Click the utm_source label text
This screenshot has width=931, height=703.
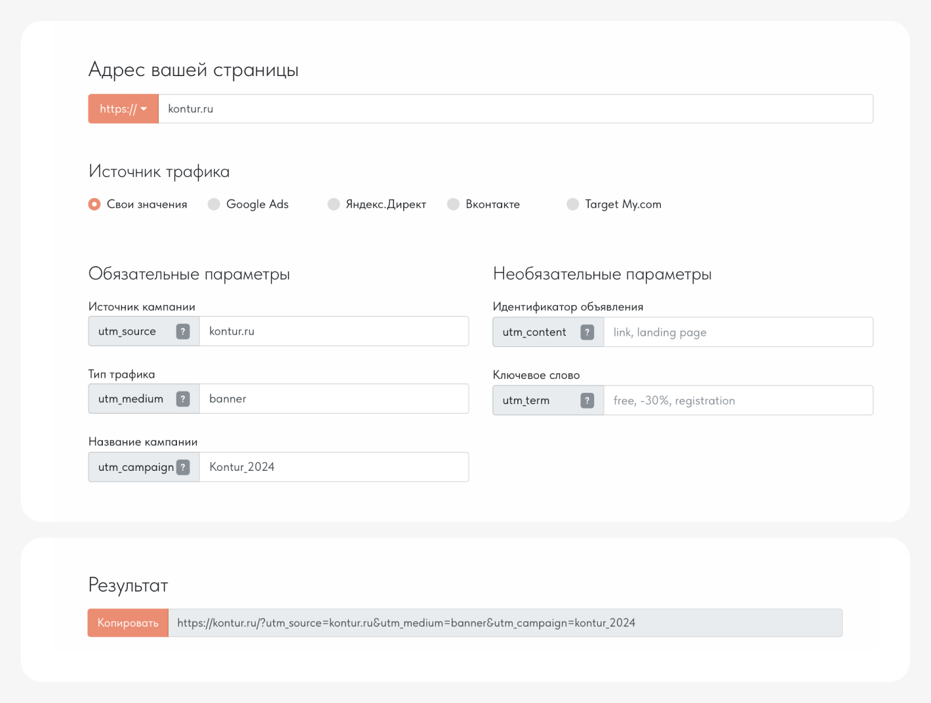(127, 331)
